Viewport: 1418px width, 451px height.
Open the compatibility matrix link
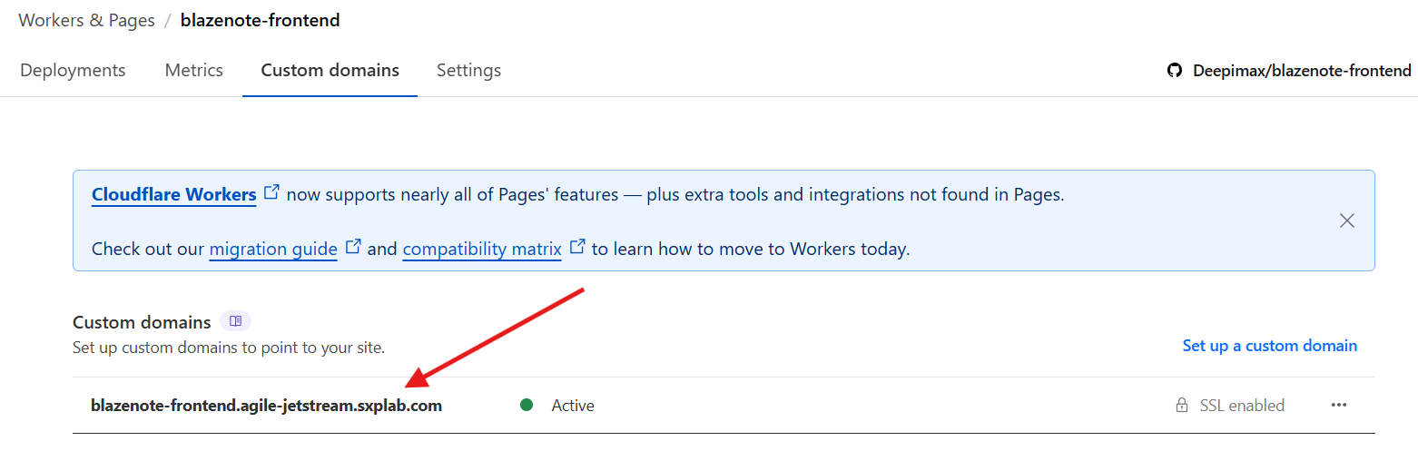pos(481,249)
